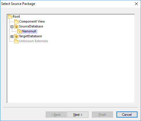The width and height of the screenshot is (141, 121).
Task: Click empty area of package tree
Action: click(71, 72)
